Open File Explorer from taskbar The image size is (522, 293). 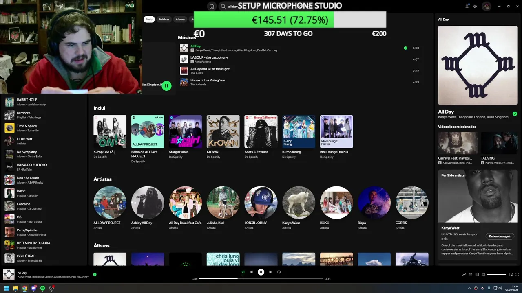15,288
